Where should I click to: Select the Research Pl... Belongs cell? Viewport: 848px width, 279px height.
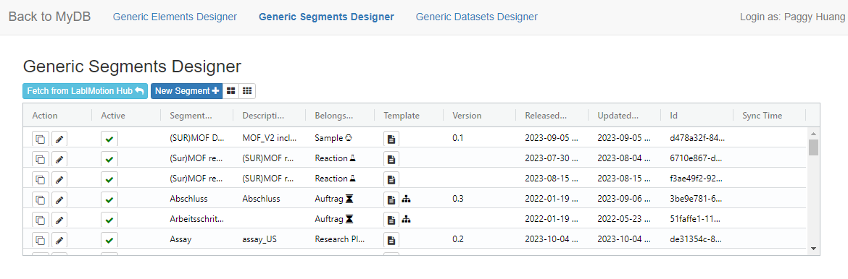(x=340, y=239)
